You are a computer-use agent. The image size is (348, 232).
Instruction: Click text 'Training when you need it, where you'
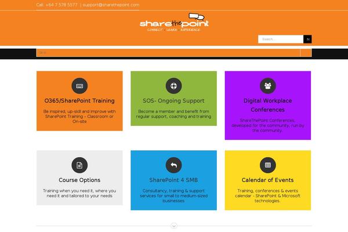(x=79, y=191)
